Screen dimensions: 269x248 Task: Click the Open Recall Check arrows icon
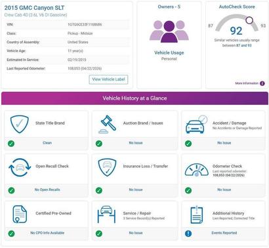pyautogui.click(x=20, y=167)
